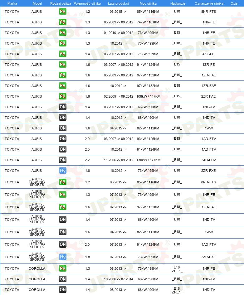Click diesel ON icon in Auris 1ND-TV 10.2012 row

click(63, 118)
